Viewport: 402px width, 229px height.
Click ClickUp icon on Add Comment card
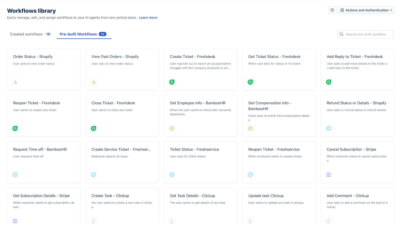[x=329, y=221]
